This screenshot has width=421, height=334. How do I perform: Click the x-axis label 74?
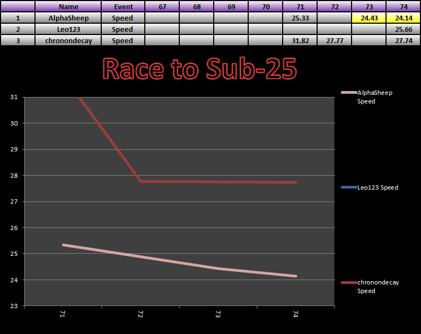pos(296,314)
